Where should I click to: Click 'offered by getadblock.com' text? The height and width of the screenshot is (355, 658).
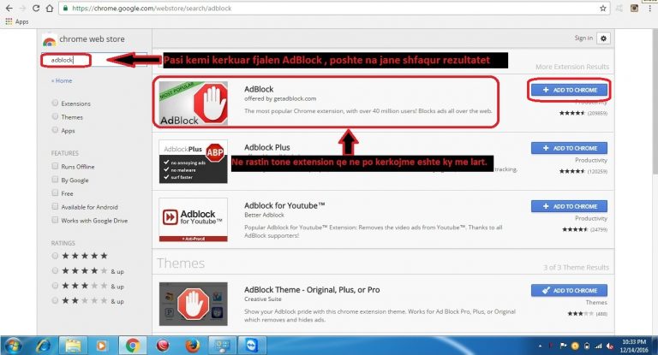tap(280, 99)
